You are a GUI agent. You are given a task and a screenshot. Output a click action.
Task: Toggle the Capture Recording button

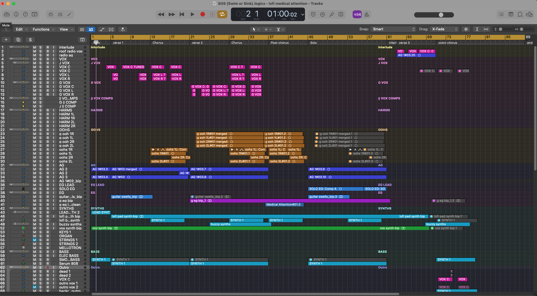tap(212, 14)
